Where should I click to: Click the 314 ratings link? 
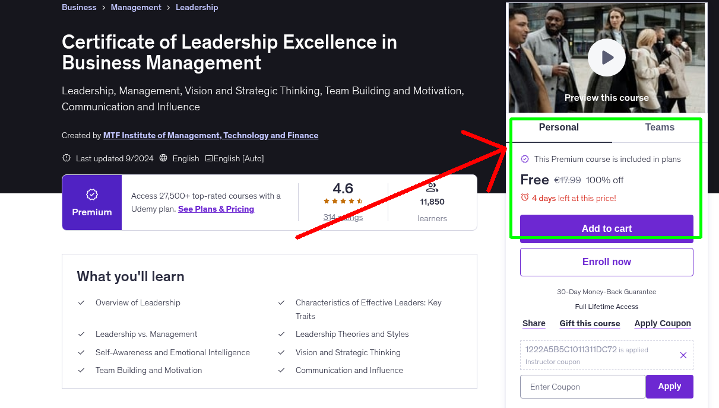[343, 218]
